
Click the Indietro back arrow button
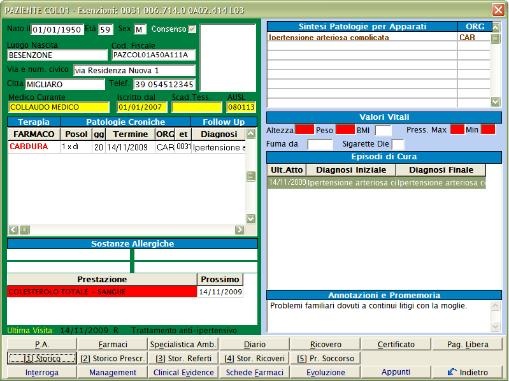tap(467, 372)
